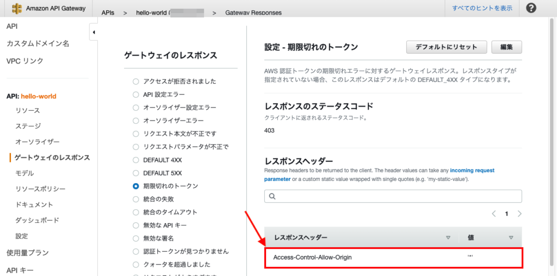Select the 統合の失敗 radio button
The height and width of the screenshot is (276, 557).
(x=135, y=199)
